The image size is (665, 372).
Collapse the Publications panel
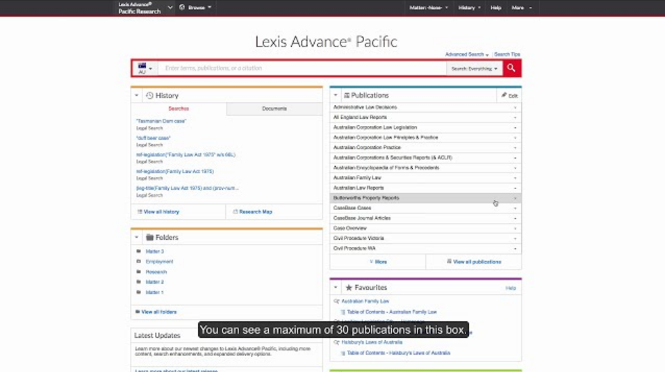pos(336,95)
